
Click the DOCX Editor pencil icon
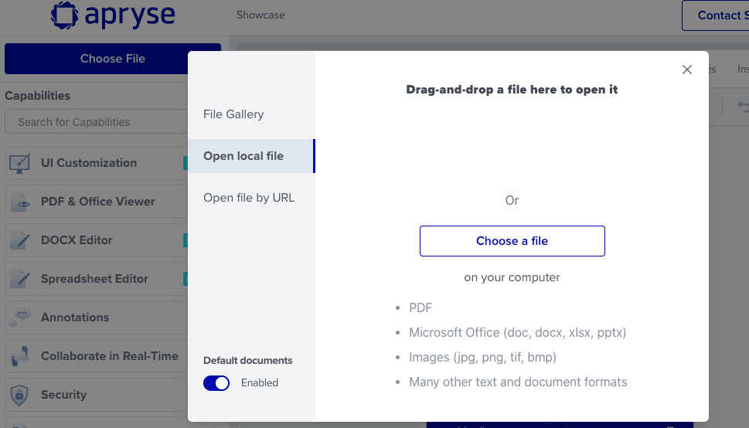19,240
